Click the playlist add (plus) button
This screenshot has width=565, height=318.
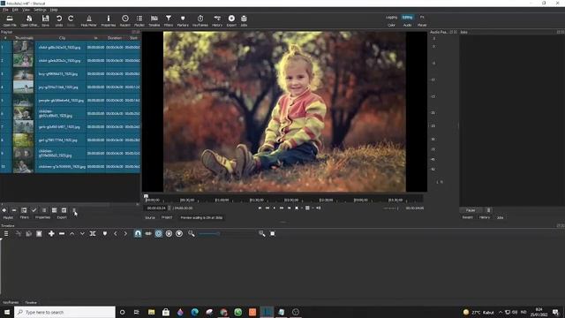pyautogui.click(x=4, y=210)
